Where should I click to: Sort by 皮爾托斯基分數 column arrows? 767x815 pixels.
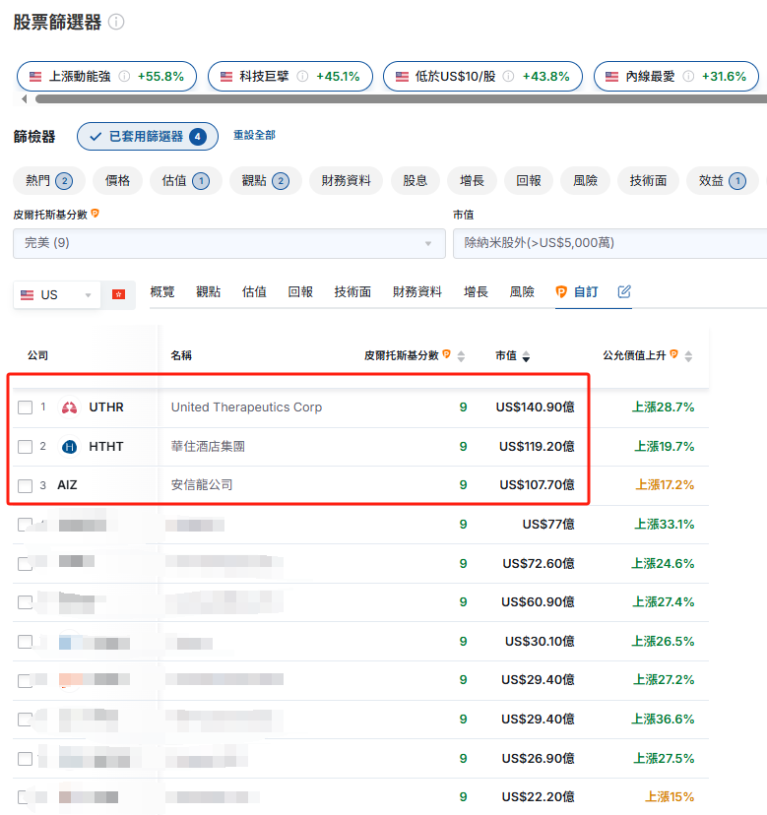[x=461, y=356]
